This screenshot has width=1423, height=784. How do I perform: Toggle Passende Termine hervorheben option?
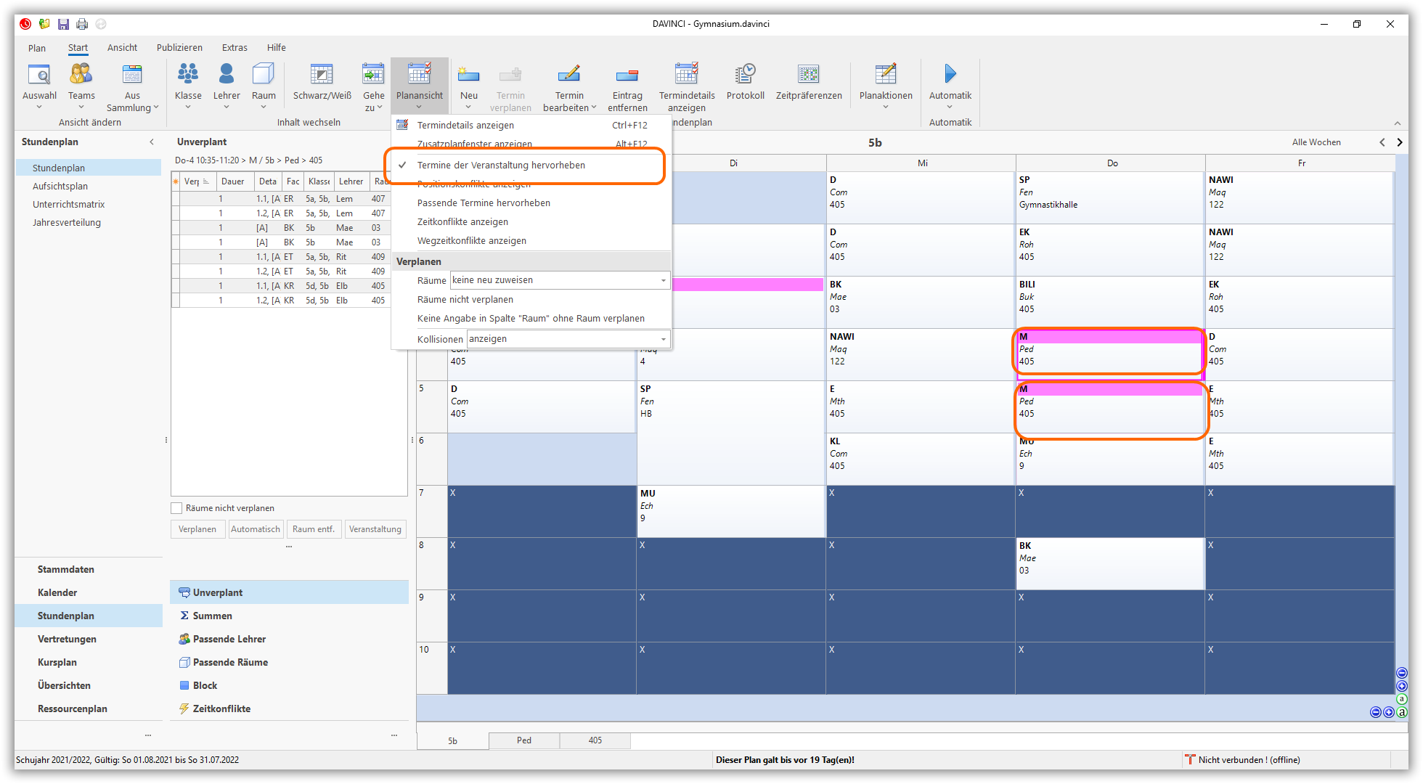484,203
